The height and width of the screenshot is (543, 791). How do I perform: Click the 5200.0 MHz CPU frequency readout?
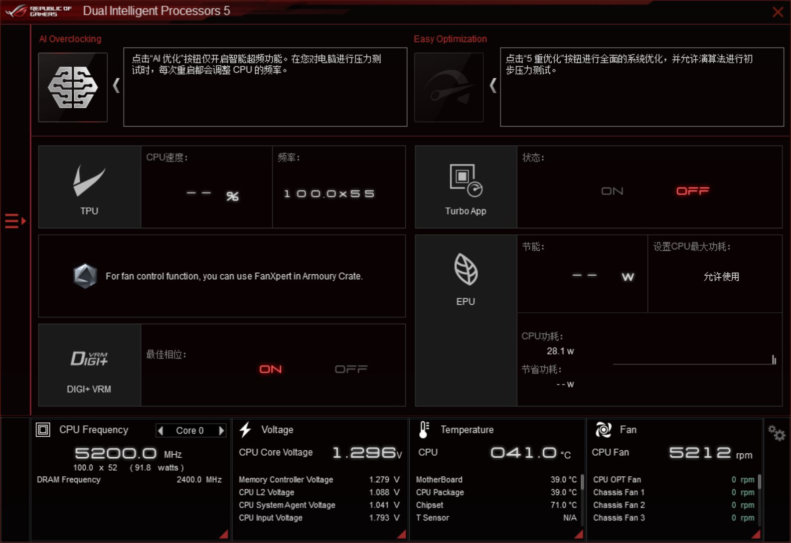(128, 453)
